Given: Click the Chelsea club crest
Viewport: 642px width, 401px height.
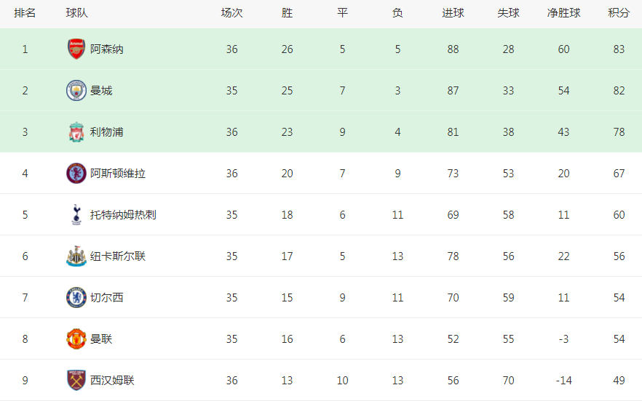Looking at the screenshot, I should [x=76, y=298].
